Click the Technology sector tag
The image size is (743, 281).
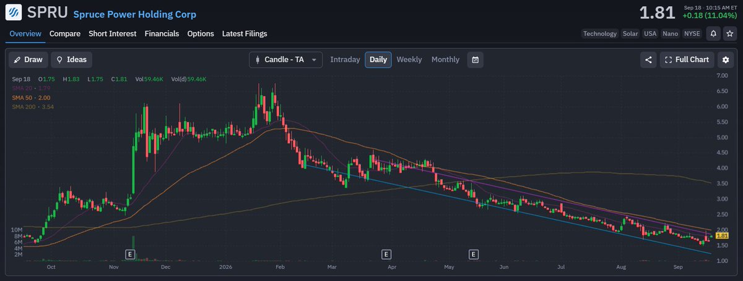pyautogui.click(x=600, y=34)
